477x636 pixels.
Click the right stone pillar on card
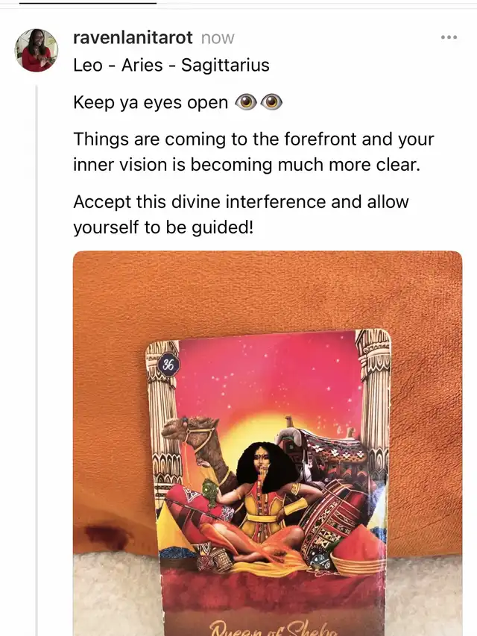point(375,406)
